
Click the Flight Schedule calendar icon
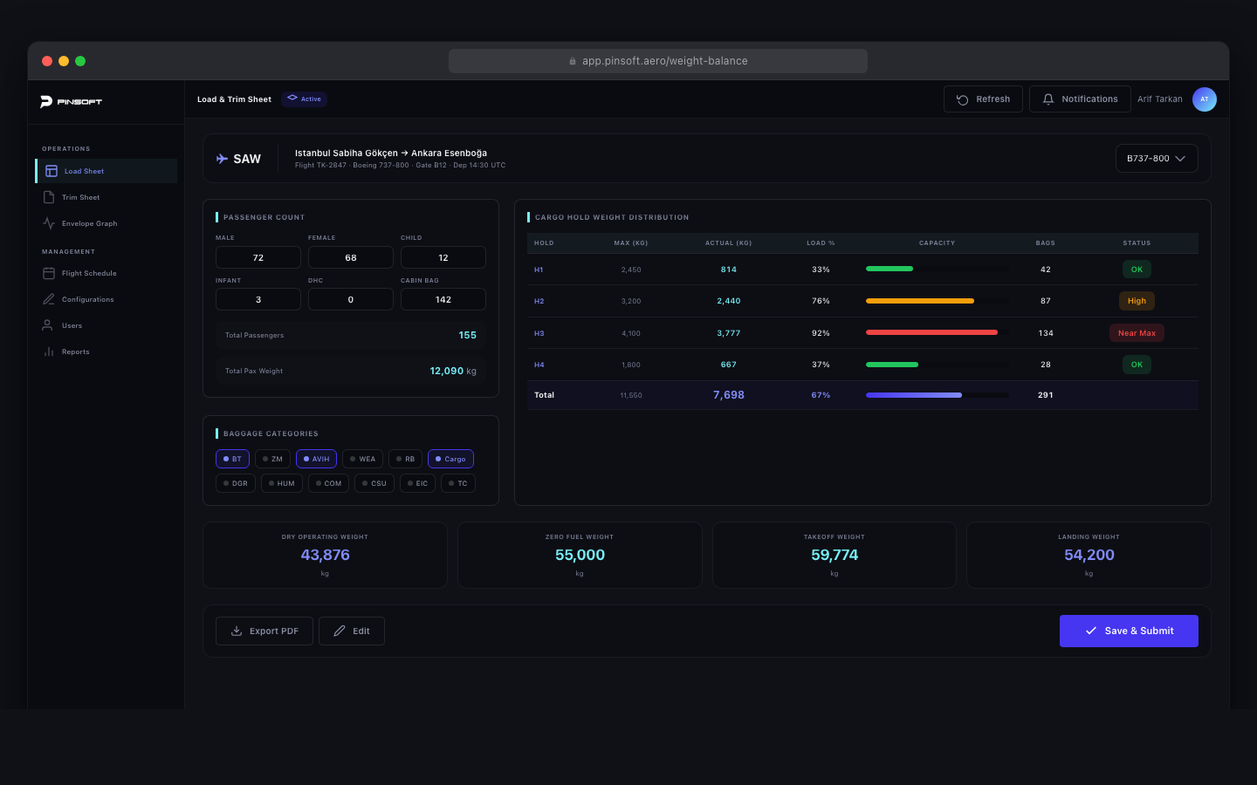click(49, 273)
